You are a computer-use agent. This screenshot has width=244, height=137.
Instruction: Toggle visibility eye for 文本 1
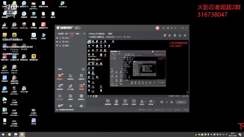coord(57,42)
